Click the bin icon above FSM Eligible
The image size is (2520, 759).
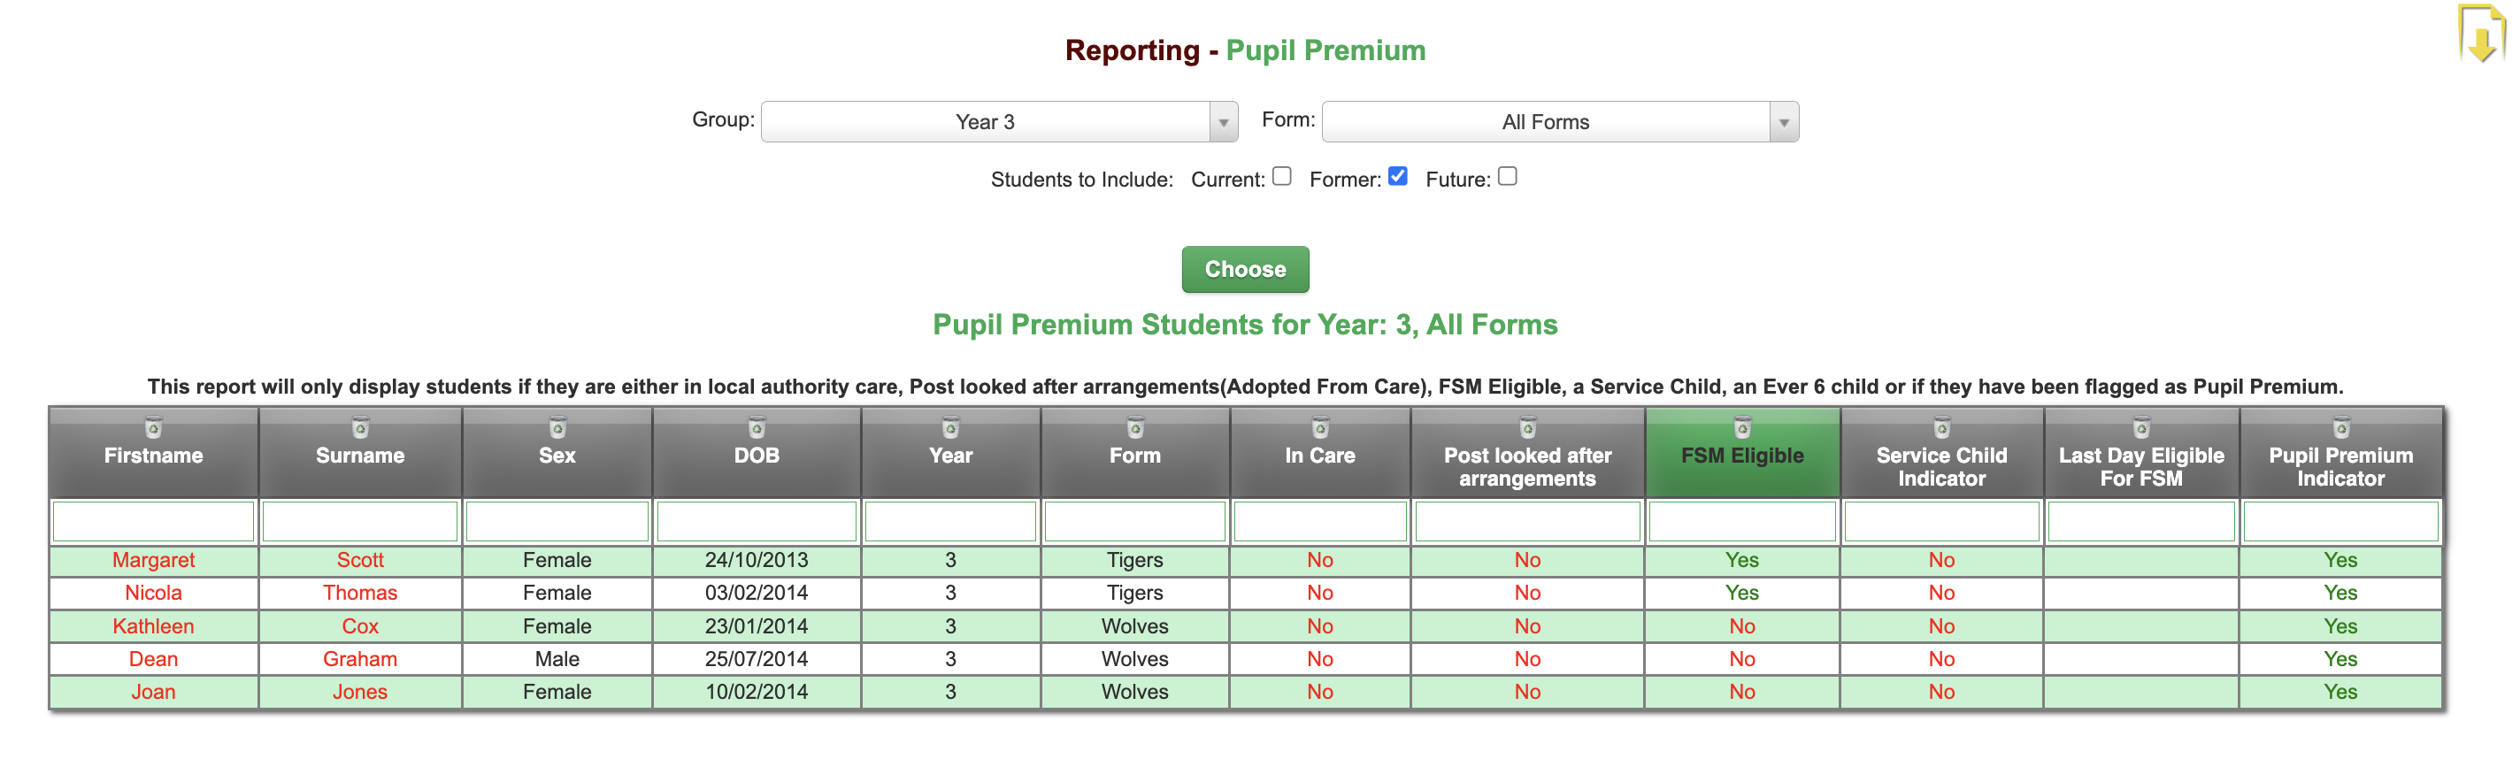[1741, 427]
